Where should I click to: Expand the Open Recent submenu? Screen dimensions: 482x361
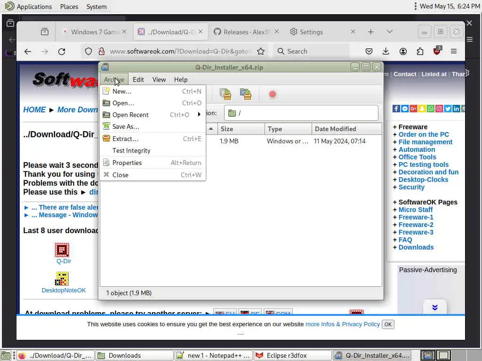tap(153, 115)
